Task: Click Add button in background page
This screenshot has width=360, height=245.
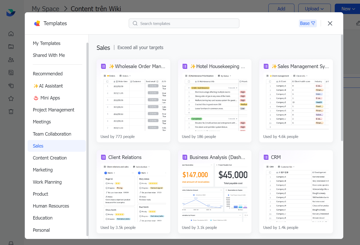Action: 281,9
